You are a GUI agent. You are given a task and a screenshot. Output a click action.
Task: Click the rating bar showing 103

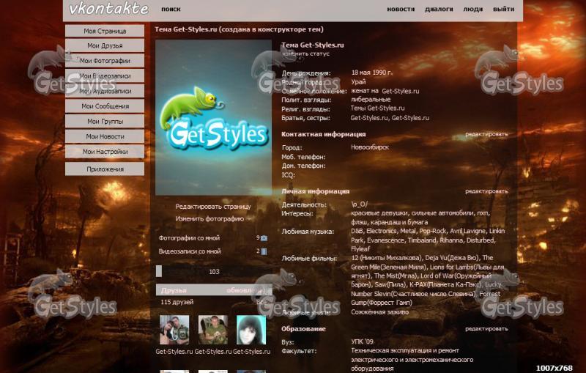(213, 271)
